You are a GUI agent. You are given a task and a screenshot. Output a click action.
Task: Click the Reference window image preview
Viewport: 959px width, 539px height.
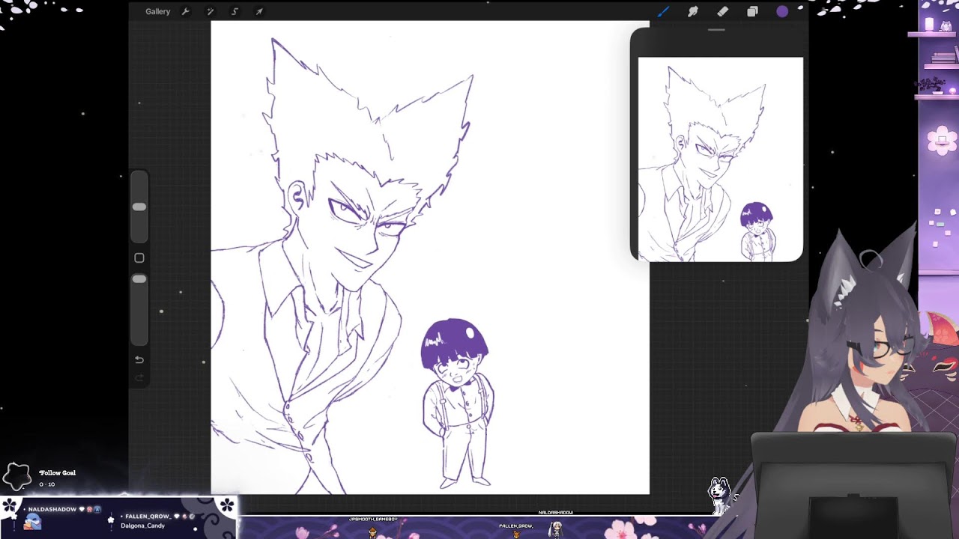click(x=720, y=159)
